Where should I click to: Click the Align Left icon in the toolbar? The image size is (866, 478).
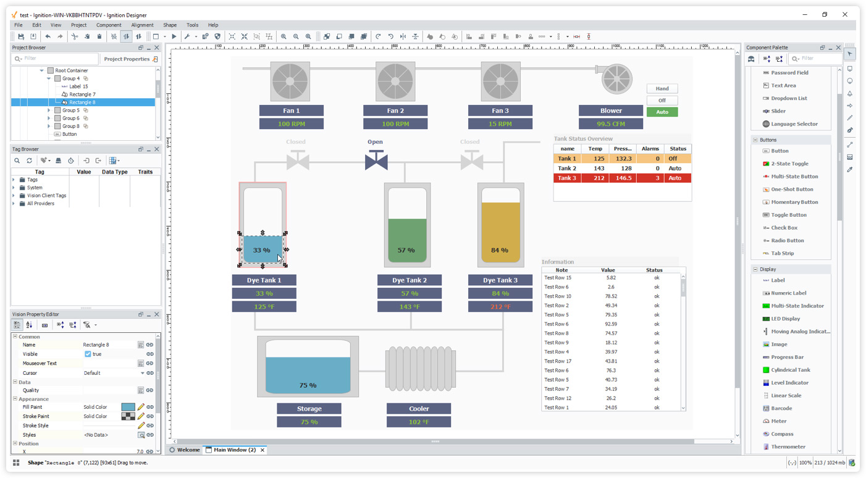(469, 36)
